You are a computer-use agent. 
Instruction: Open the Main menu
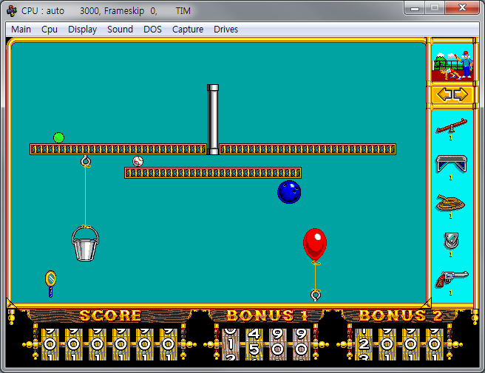click(x=21, y=30)
